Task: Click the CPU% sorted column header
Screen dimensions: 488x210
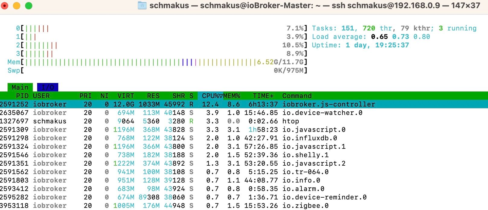Action: [211, 96]
